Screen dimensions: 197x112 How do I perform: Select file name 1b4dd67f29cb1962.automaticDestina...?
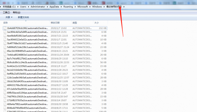pos(28,28)
